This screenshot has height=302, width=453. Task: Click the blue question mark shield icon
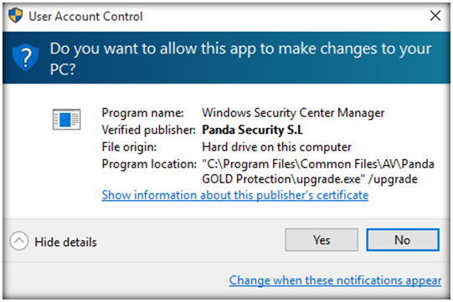pos(26,57)
